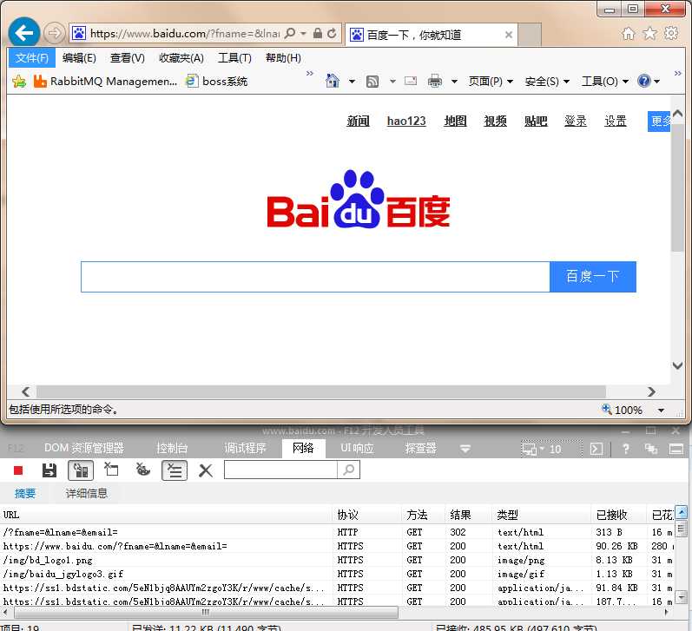
Task: Export captured traffic with save icon
Action: point(49,470)
